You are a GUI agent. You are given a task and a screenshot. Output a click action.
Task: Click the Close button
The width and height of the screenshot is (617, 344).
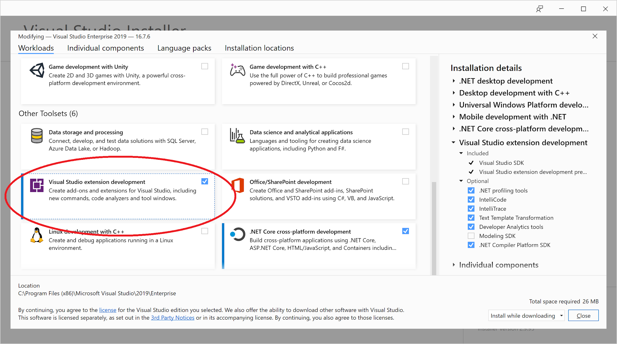tap(583, 315)
